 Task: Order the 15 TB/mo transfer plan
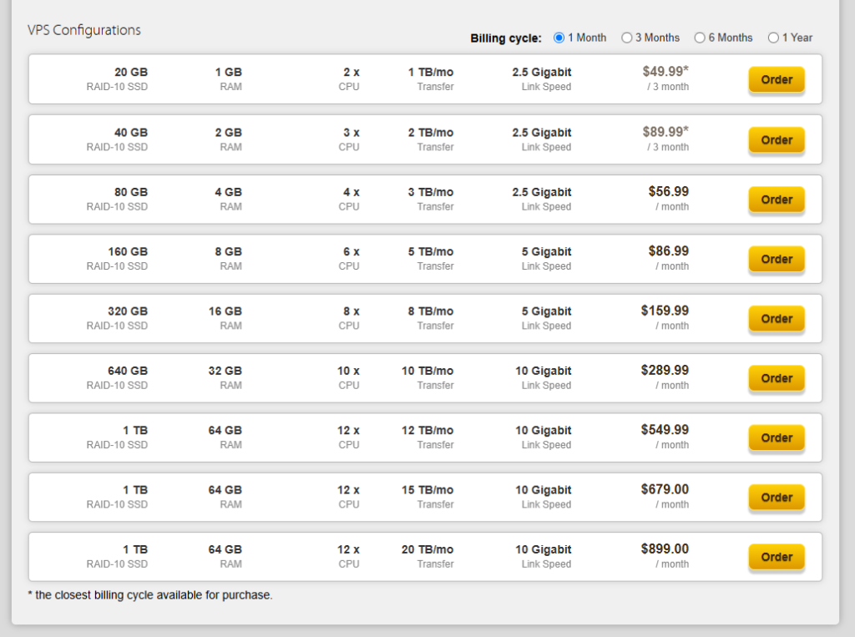click(776, 498)
